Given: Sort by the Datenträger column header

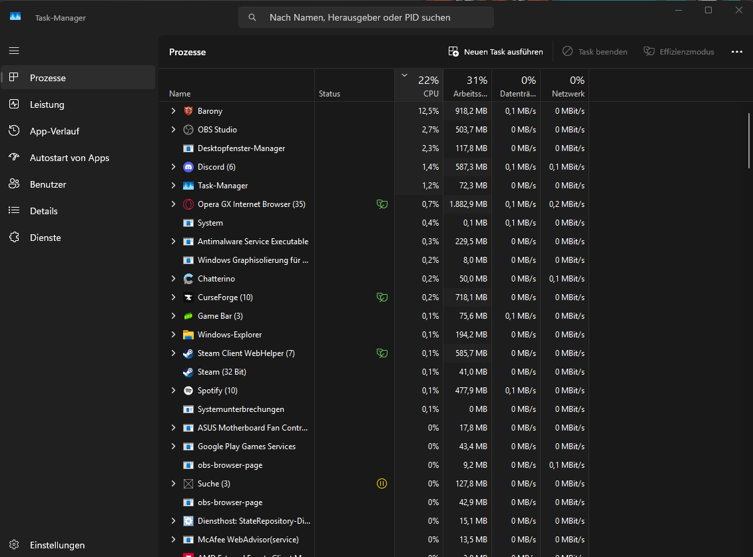Looking at the screenshot, I should tap(516, 85).
